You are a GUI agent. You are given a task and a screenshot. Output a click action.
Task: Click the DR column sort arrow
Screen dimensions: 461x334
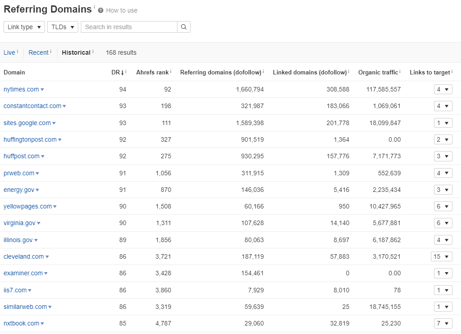[123, 73]
